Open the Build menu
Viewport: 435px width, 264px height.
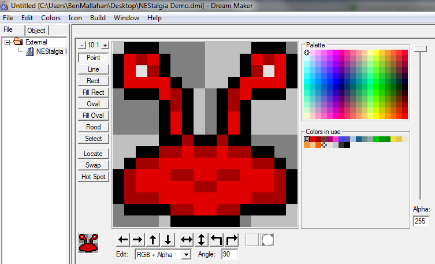pyautogui.click(x=98, y=18)
